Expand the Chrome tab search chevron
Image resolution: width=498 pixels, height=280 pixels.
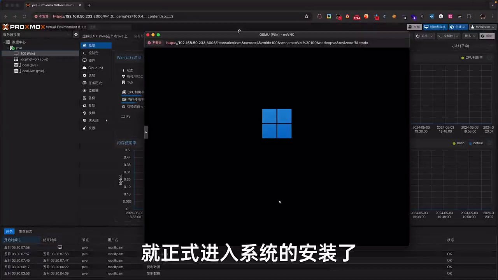pos(492,5)
